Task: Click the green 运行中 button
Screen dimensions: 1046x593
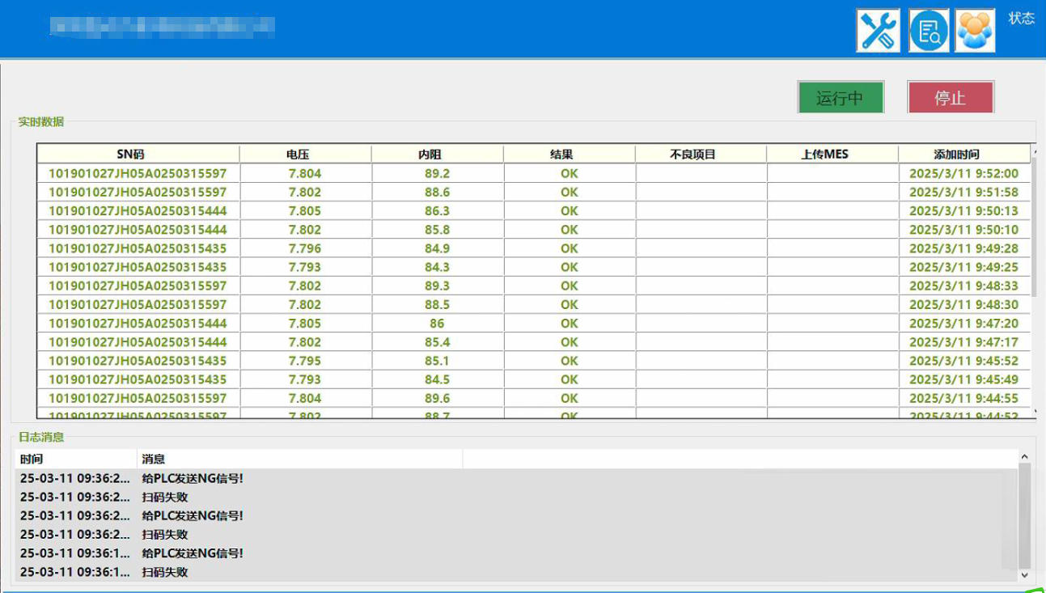Action: click(x=840, y=98)
